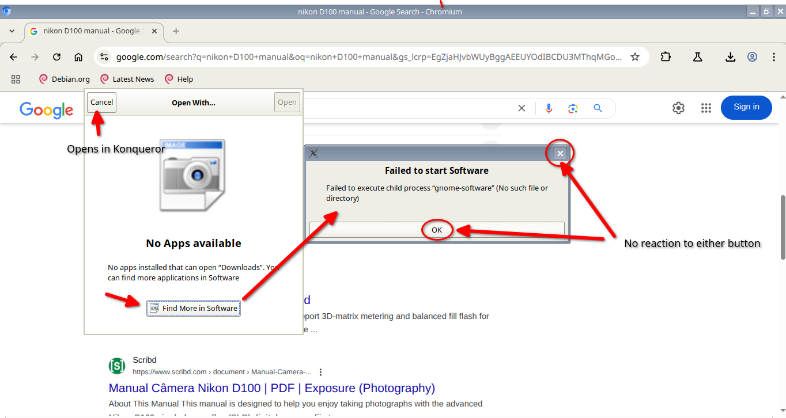Click the browser Back arrow

14,57
